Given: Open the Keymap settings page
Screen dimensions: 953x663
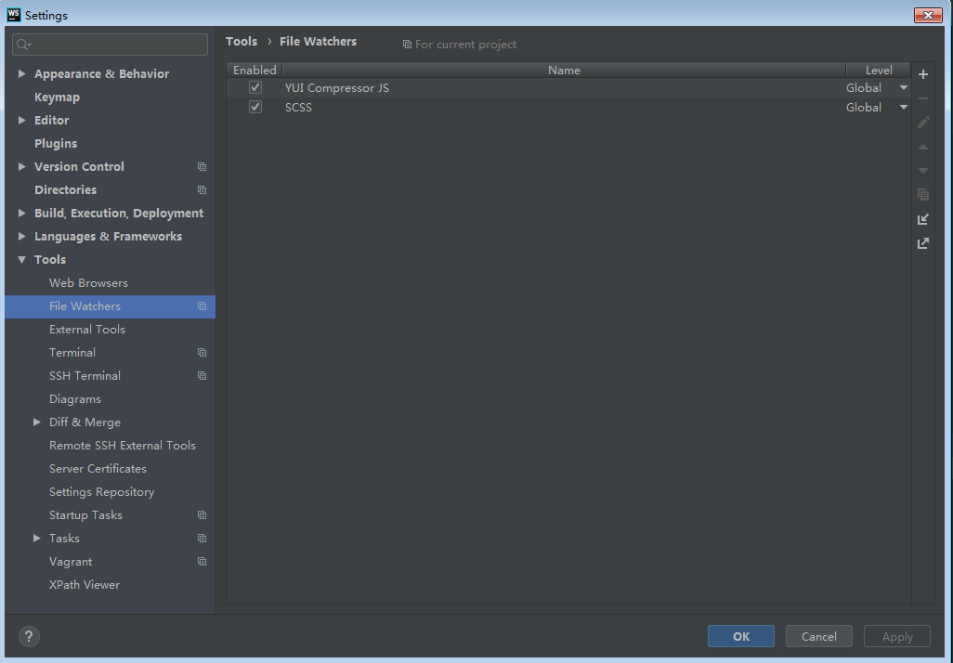Looking at the screenshot, I should [x=58, y=97].
